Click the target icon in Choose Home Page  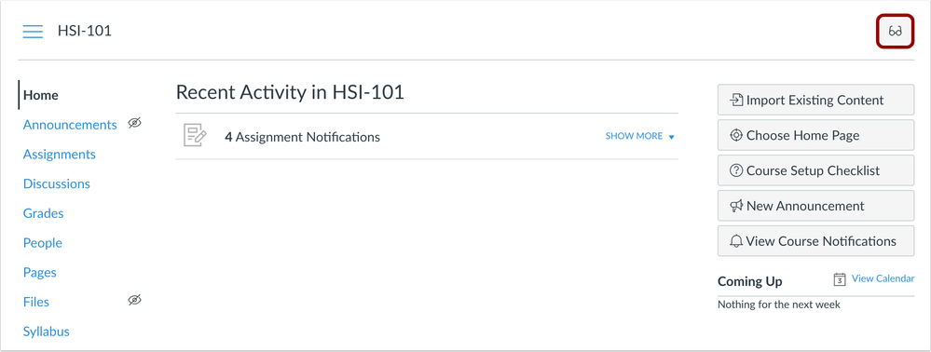tap(736, 135)
